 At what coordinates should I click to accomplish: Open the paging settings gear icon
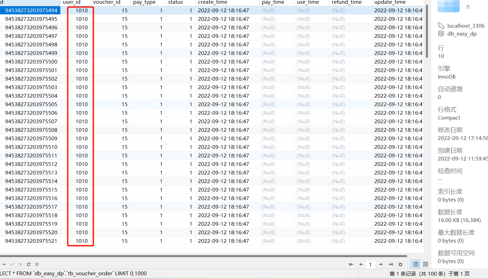tap(401, 264)
